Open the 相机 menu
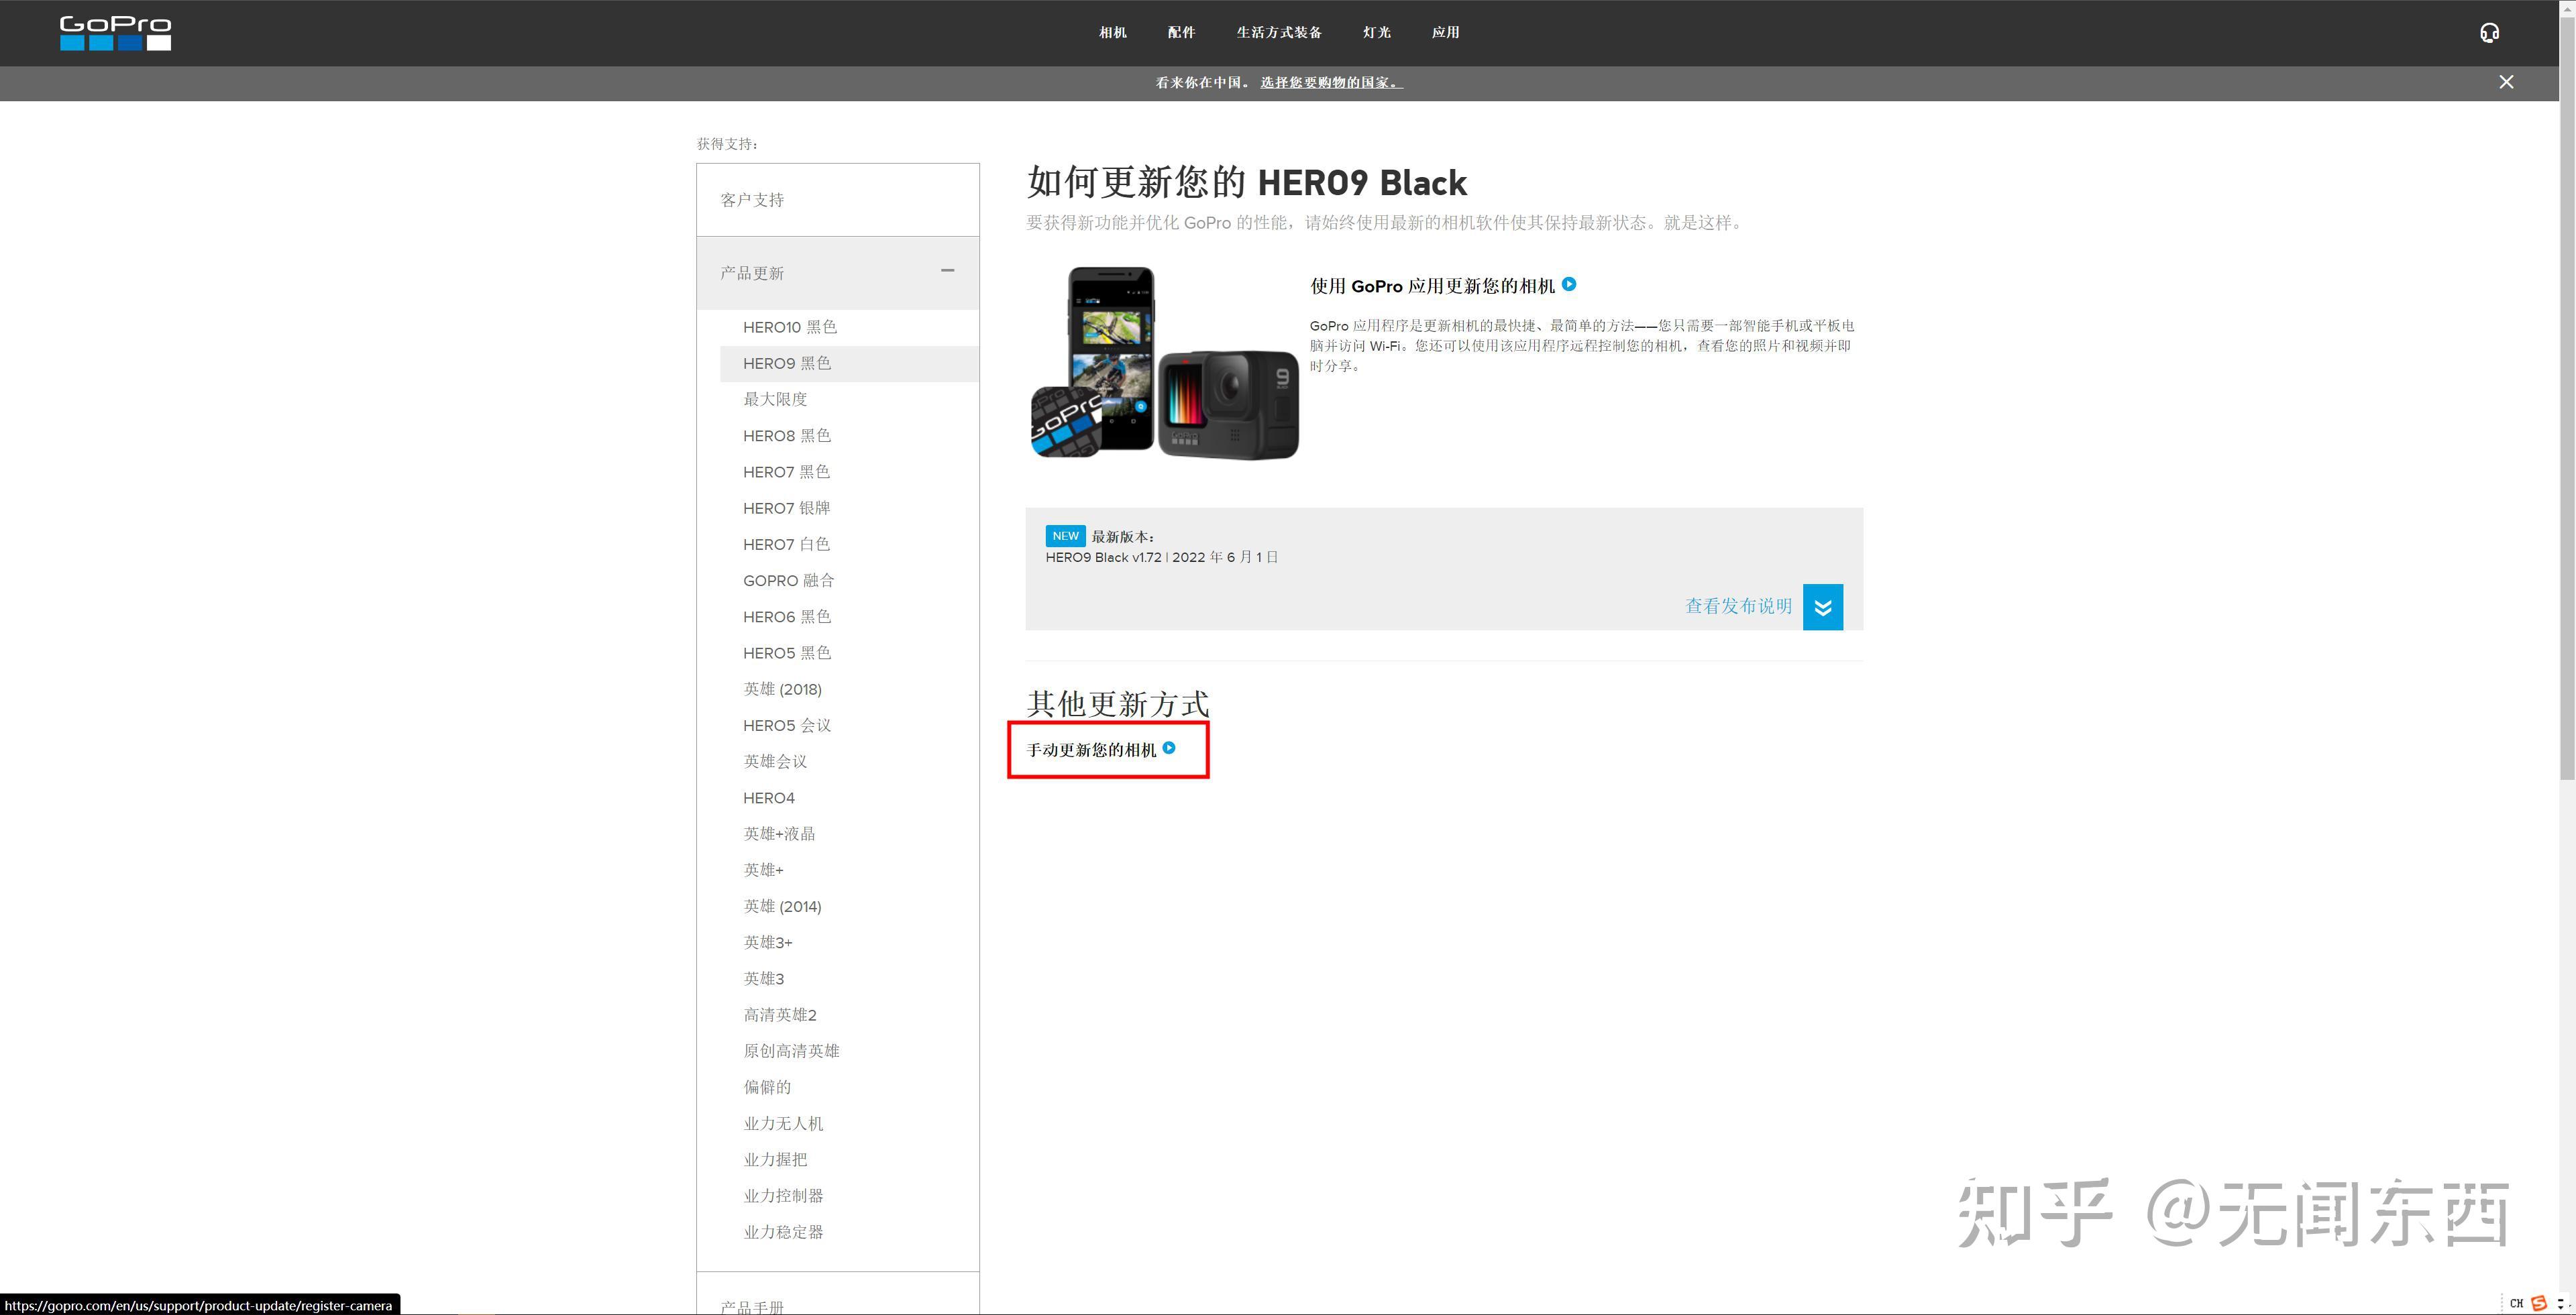 coord(1112,33)
